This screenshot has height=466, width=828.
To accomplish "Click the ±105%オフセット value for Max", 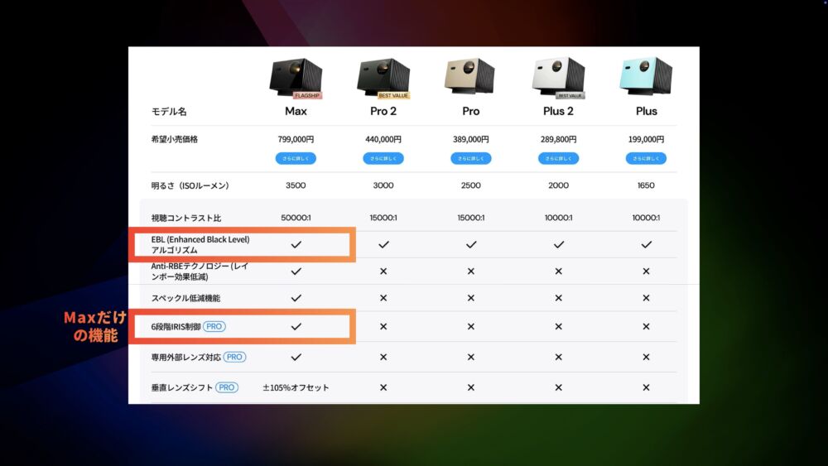I will tap(296, 387).
